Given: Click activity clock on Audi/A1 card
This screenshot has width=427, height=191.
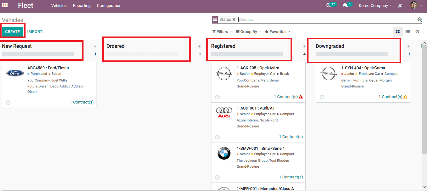Looking at the screenshot, I should click(217, 137).
